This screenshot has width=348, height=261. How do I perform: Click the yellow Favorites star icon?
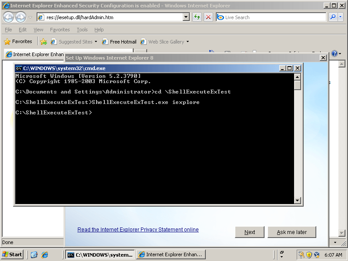(8, 41)
